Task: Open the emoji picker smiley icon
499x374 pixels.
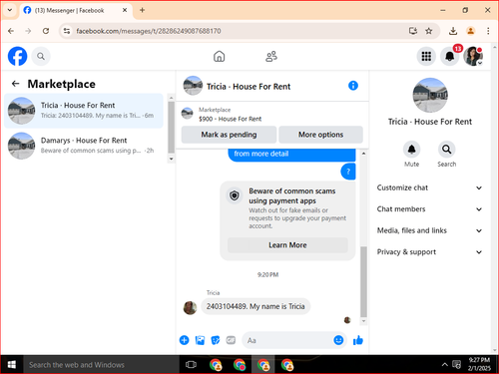Action: tap(338, 340)
